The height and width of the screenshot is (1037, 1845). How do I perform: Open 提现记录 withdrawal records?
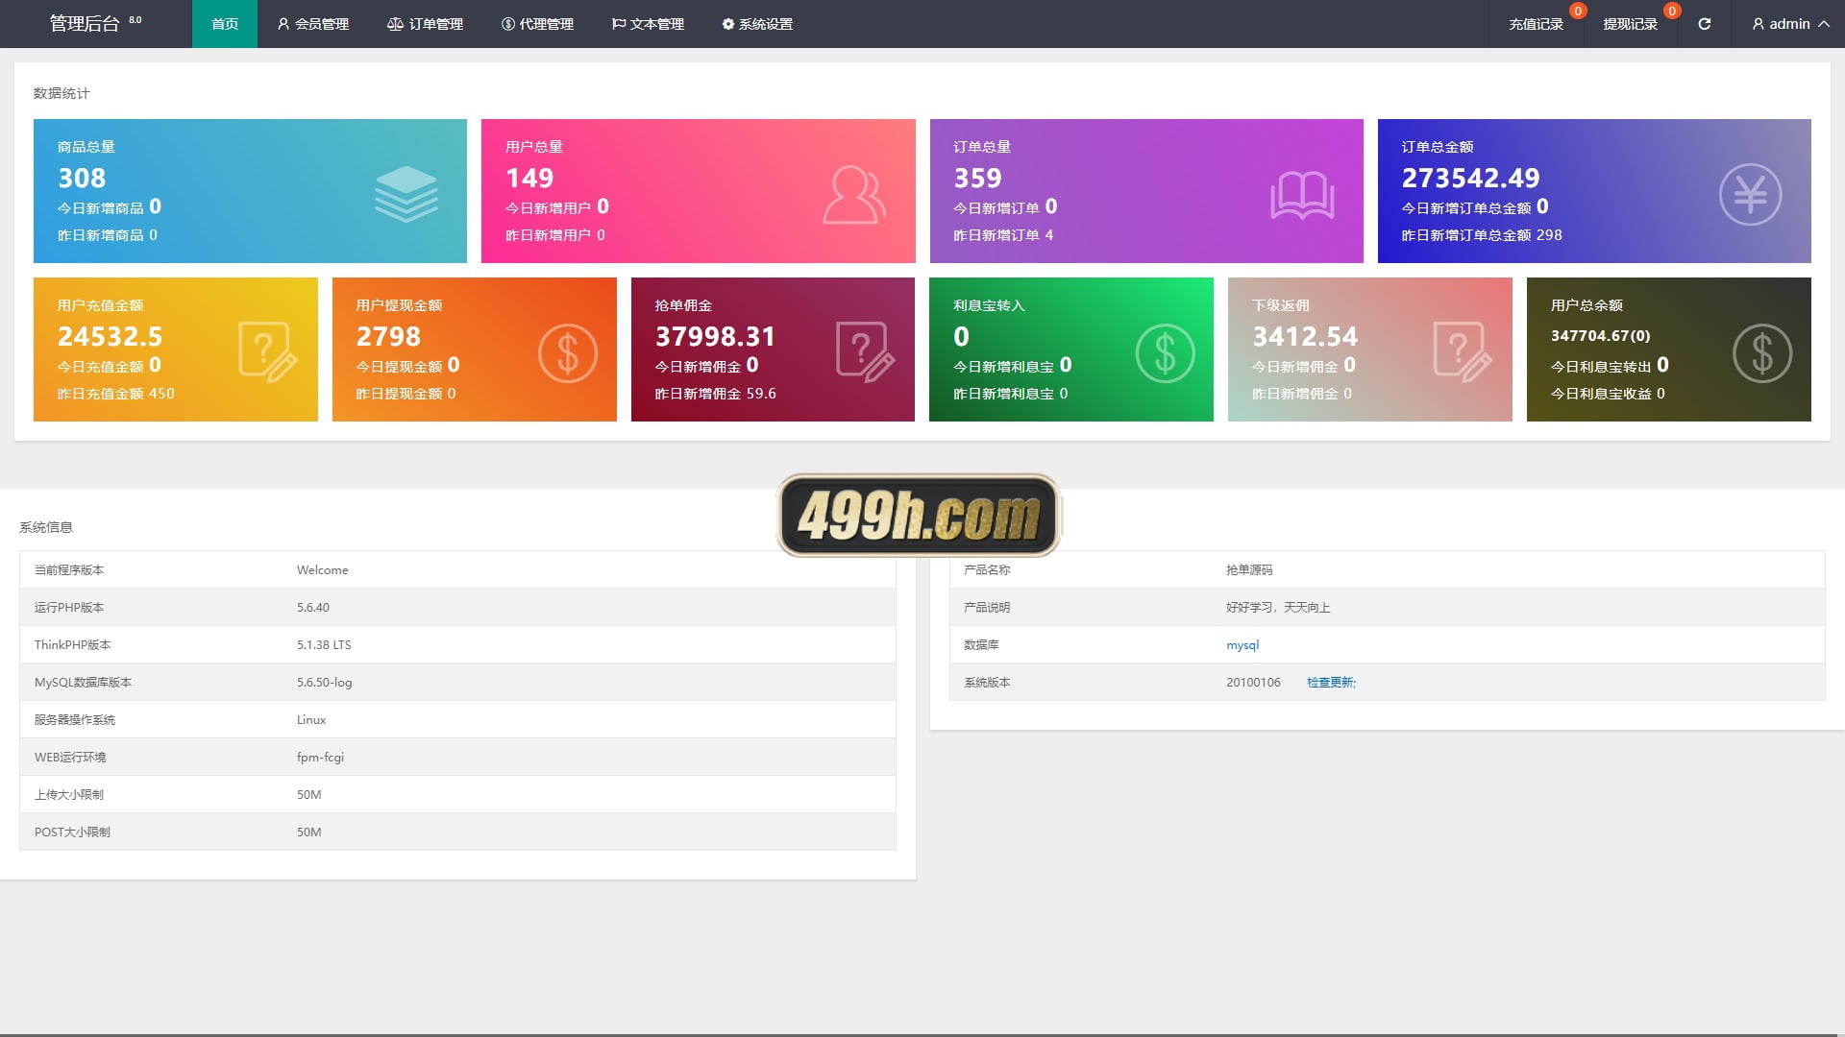[x=1630, y=24]
